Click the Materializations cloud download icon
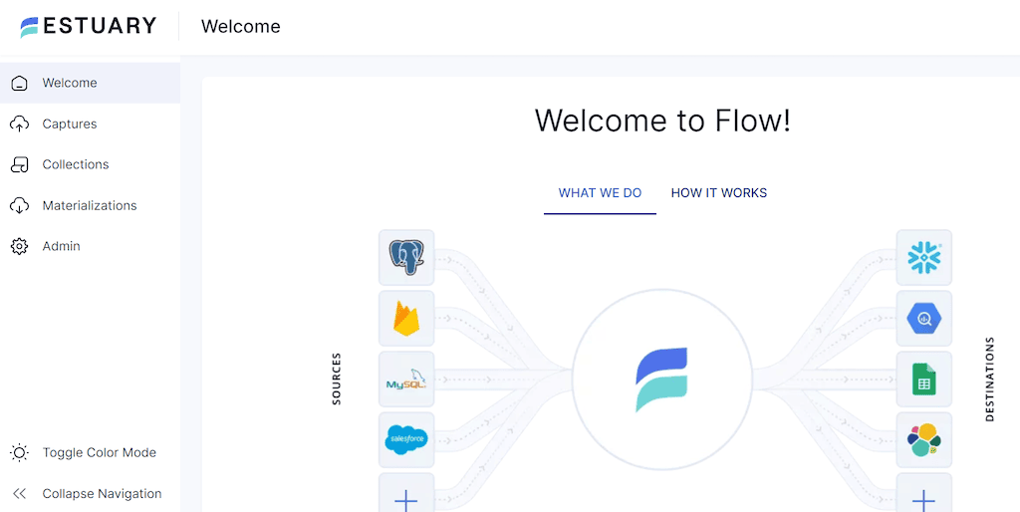 pos(20,205)
